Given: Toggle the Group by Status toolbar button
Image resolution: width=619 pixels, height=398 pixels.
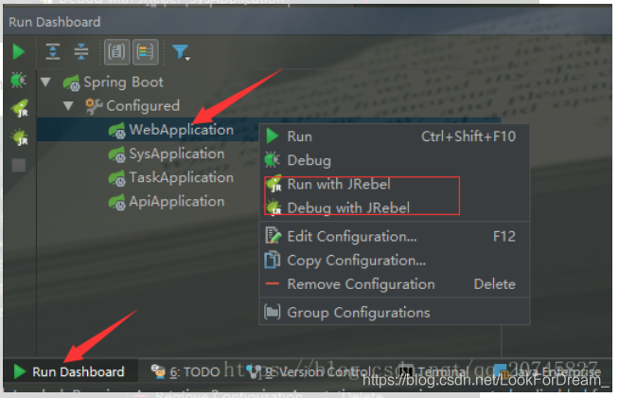Looking at the screenshot, I should click(145, 52).
